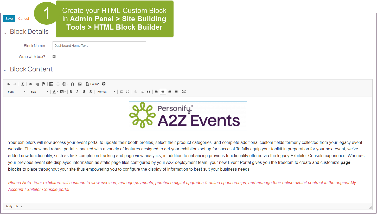Click the 'a' element path tag

(22, 206)
